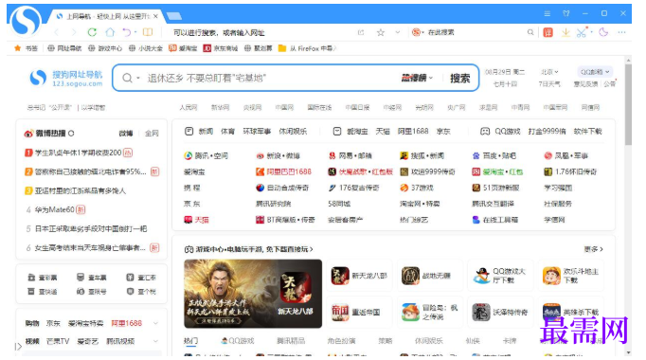646x360 pixels.
Task: Close the current navigation tab
Action: [155, 16]
